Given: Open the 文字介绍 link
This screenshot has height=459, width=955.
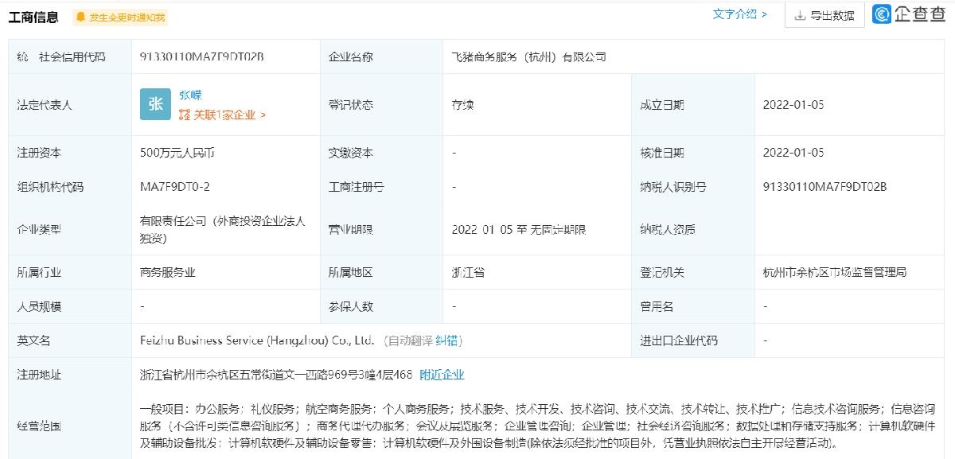Looking at the screenshot, I should pyautogui.click(x=739, y=14).
